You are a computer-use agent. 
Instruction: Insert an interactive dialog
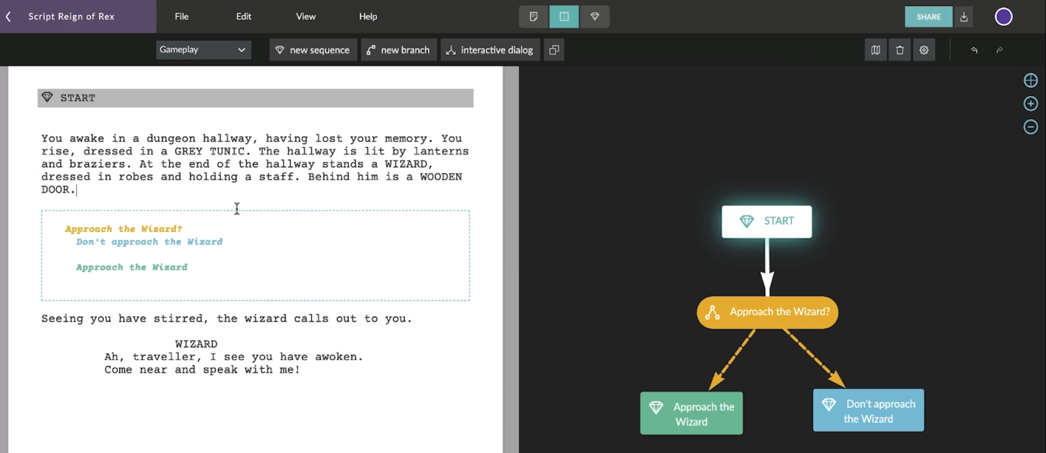tap(490, 49)
